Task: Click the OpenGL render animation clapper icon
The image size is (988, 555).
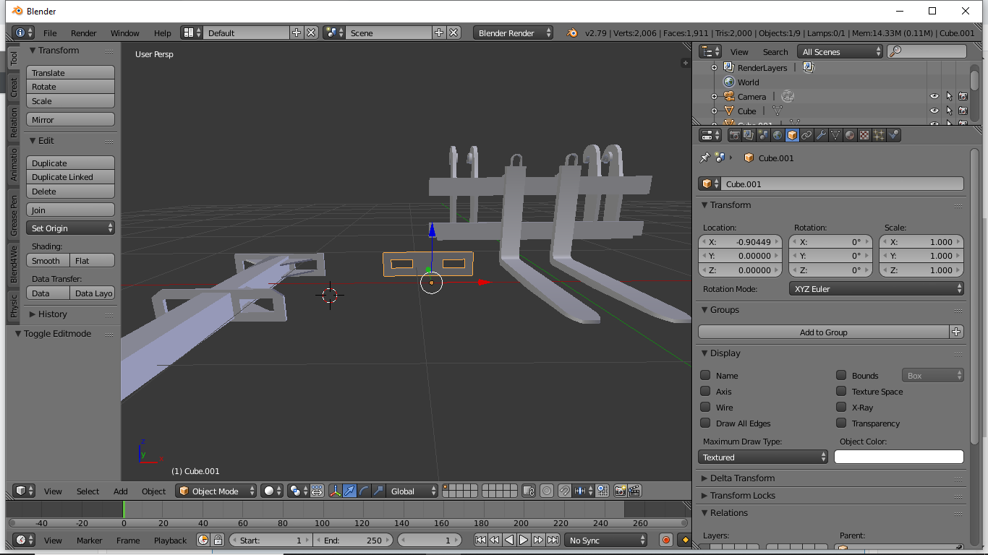Action: (x=634, y=491)
